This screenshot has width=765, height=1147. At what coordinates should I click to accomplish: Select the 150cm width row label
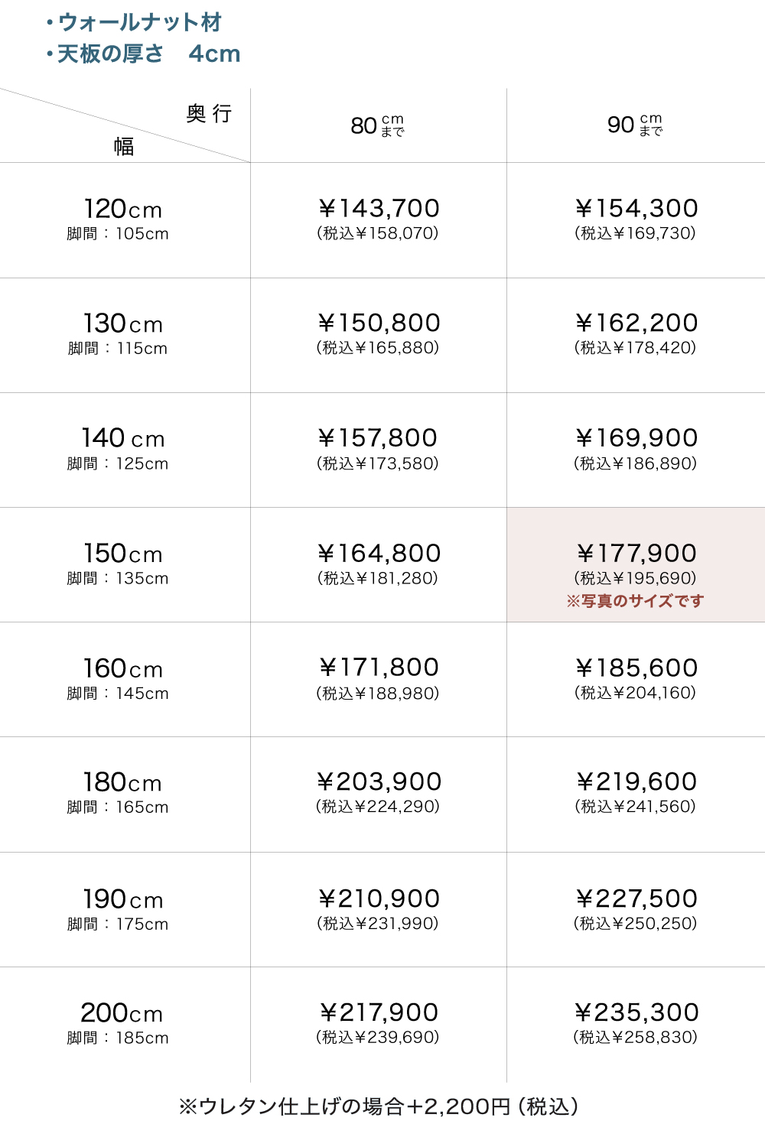[x=122, y=564]
